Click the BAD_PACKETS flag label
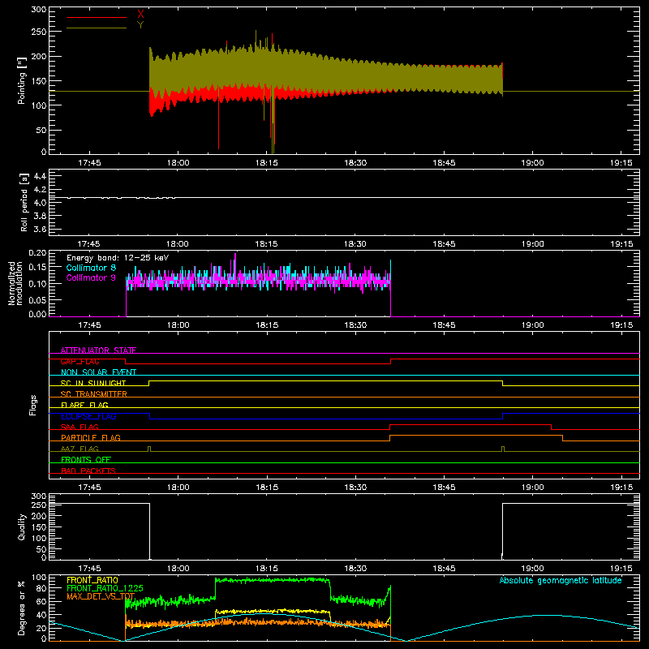This screenshot has height=649, width=649. click(x=88, y=471)
